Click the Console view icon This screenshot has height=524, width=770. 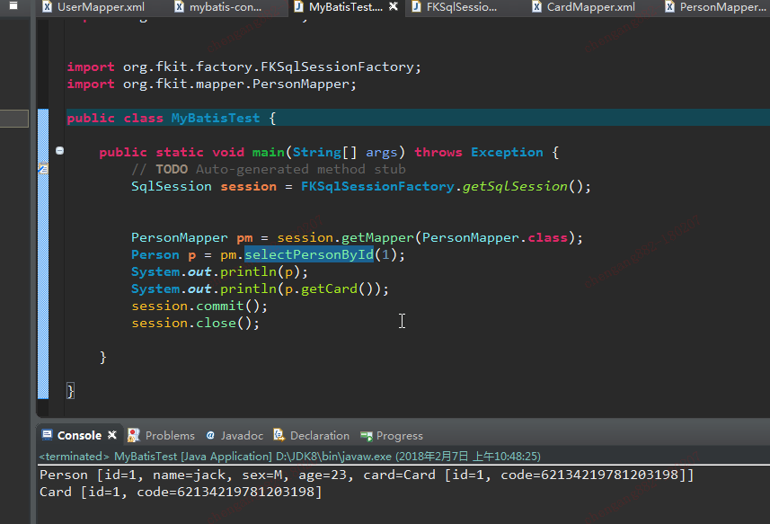pyautogui.click(x=47, y=435)
